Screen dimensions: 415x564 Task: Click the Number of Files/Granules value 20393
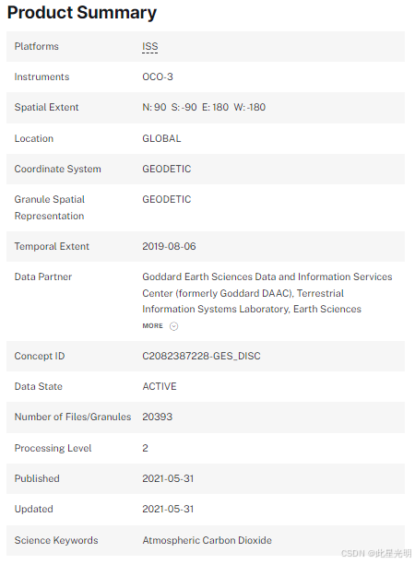(x=158, y=417)
